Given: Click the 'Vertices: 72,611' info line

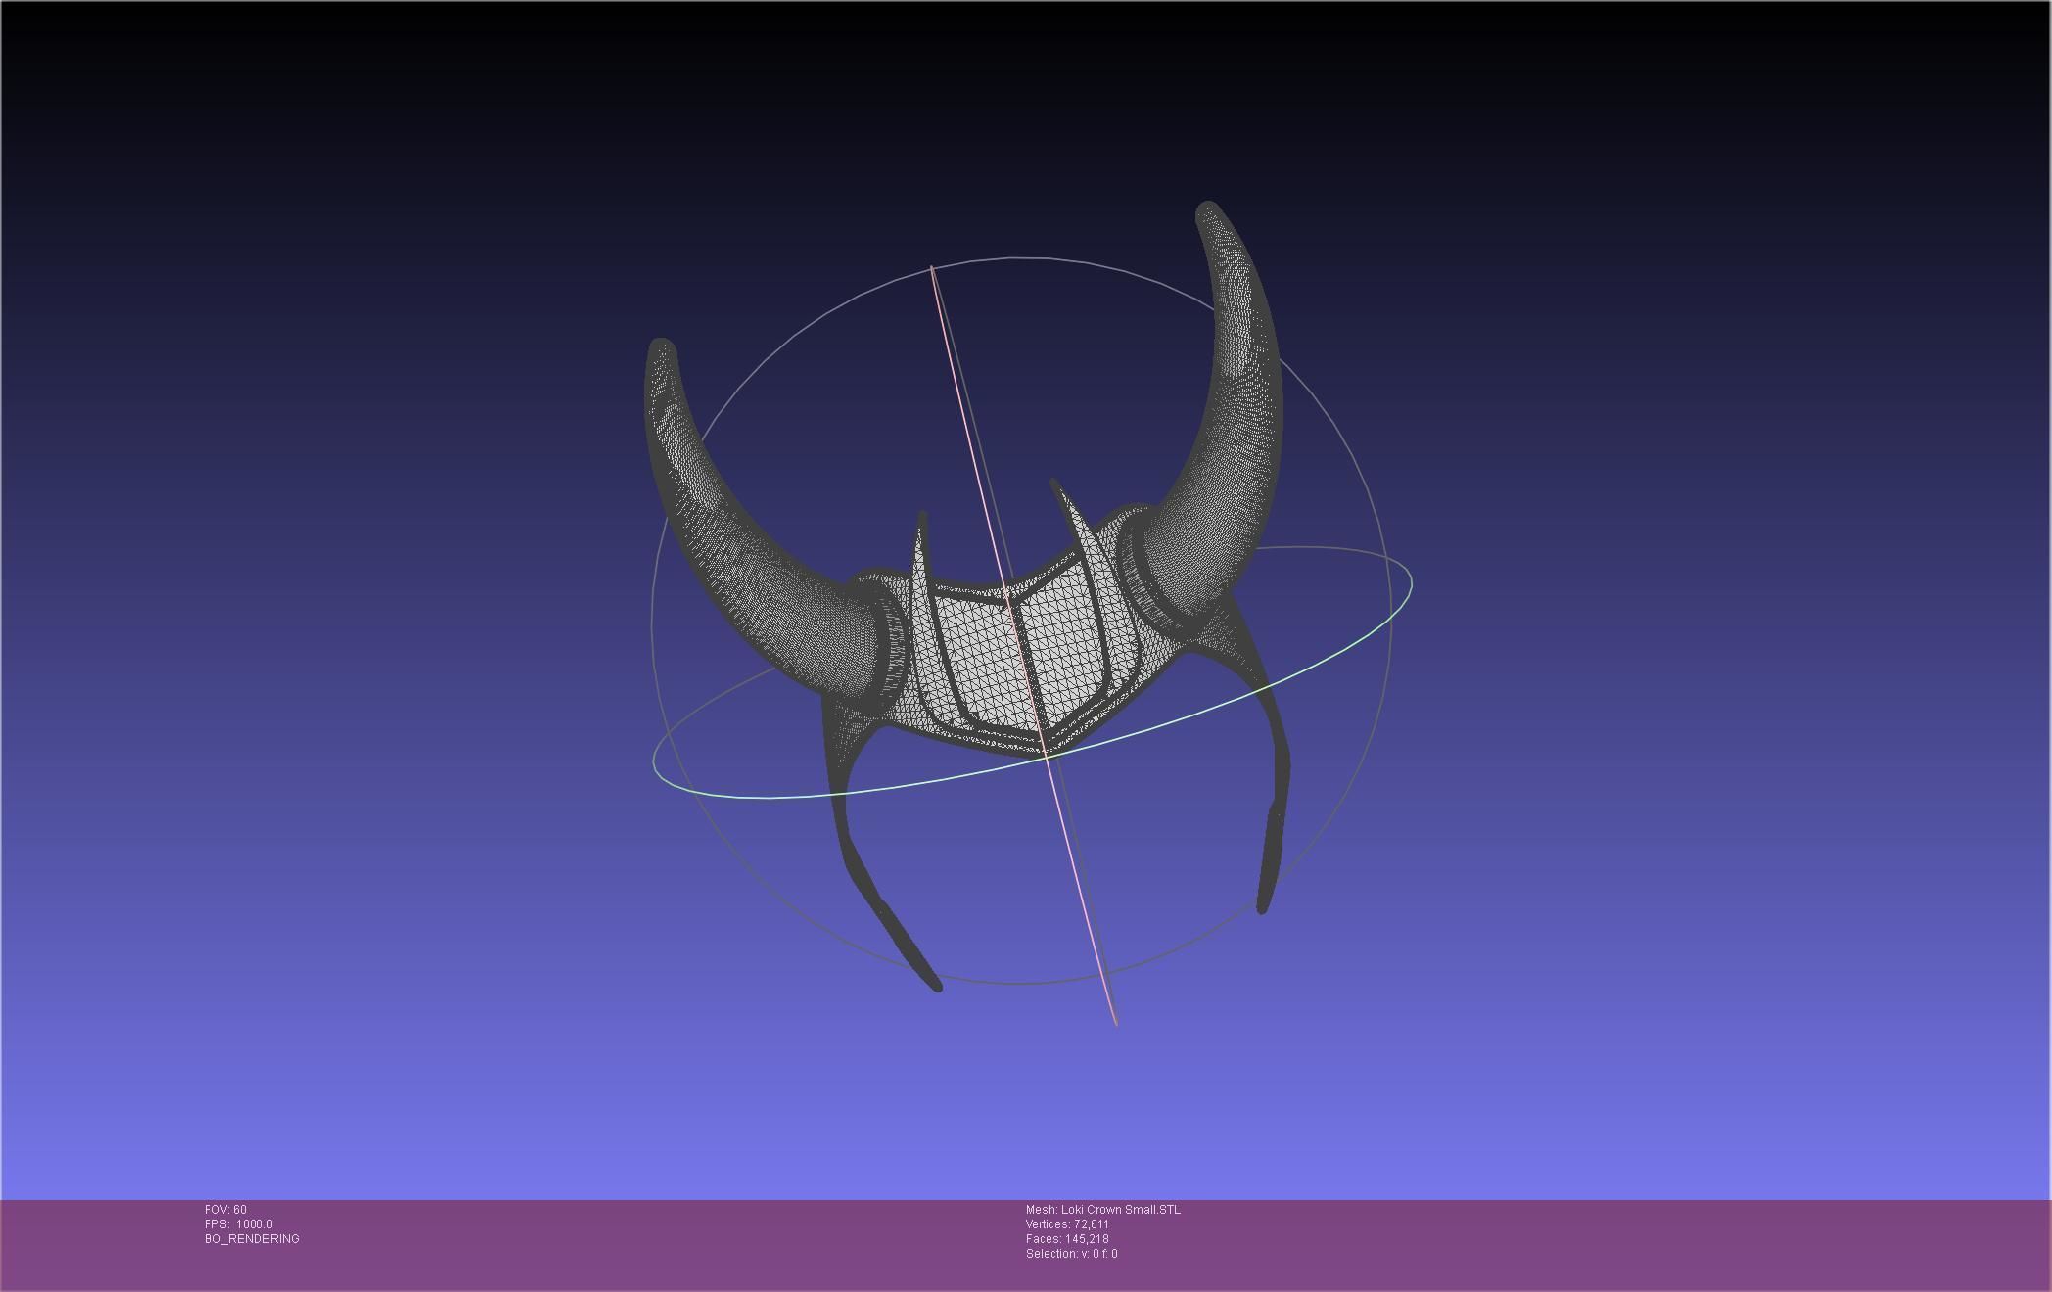Looking at the screenshot, I should pyautogui.click(x=1067, y=1224).
